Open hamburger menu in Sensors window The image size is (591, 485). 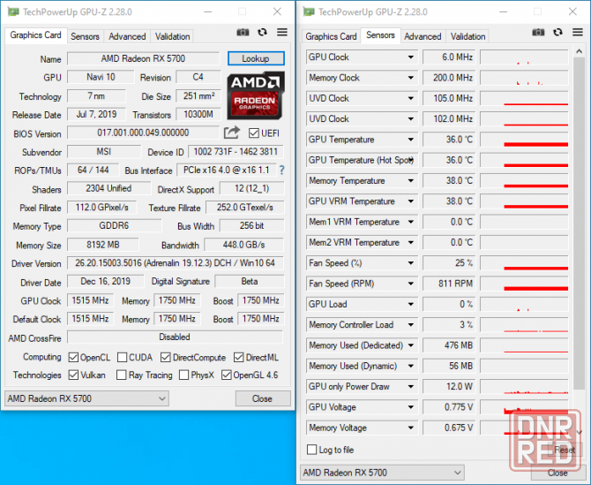point(578,33)
